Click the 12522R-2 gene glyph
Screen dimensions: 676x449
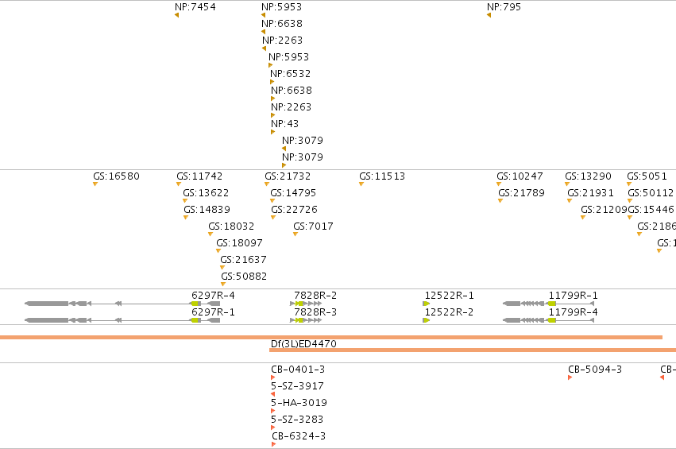(x=427, y=320)
